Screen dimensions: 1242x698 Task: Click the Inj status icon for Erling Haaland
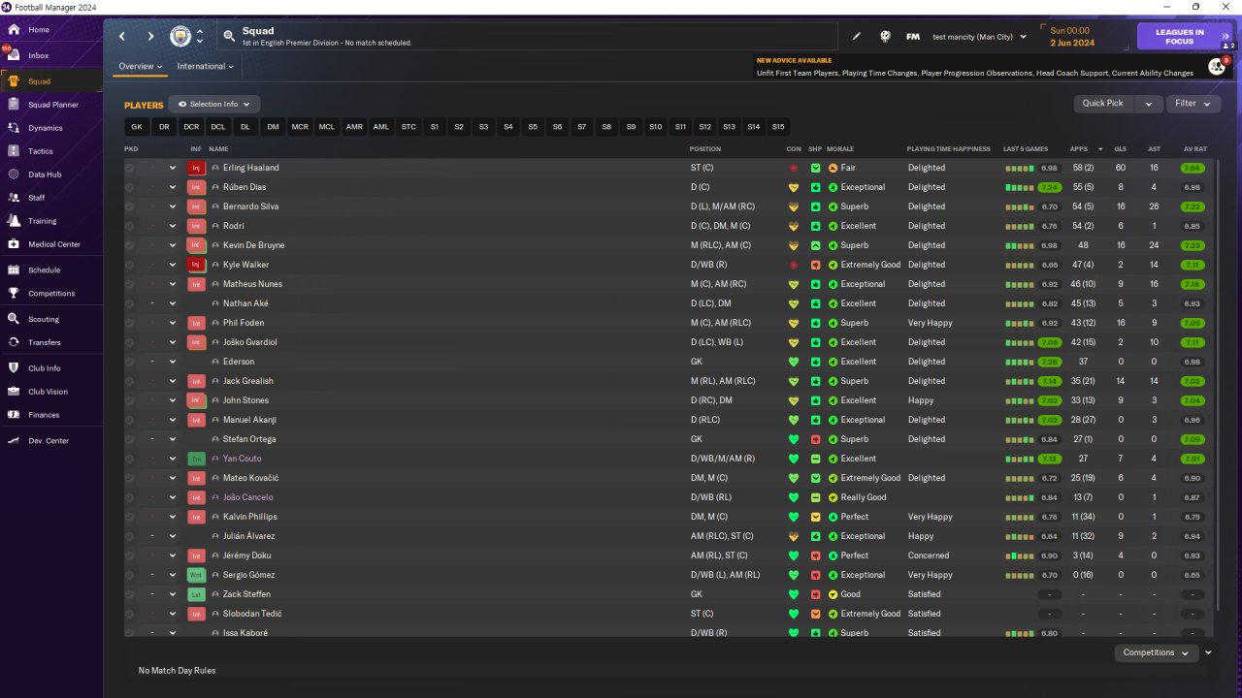tap(196, 168)
